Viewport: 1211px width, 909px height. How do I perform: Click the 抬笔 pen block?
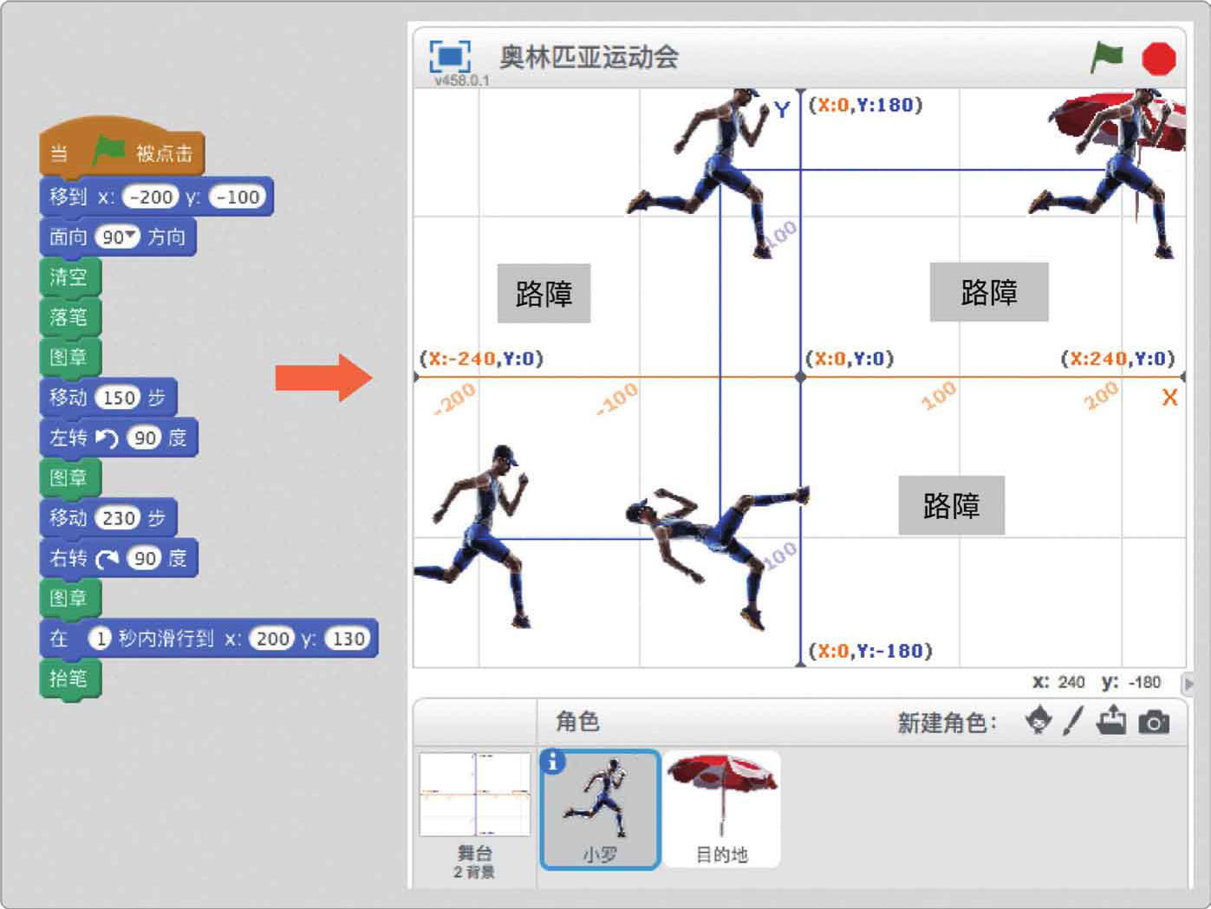coord(70,679)
